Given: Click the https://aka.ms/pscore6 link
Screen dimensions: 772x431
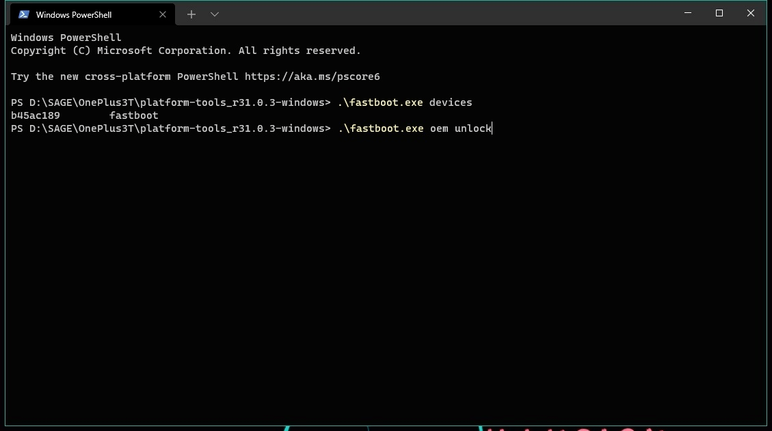Looking at the screenshot, I should pyautogui.click(x=312, y=77).
